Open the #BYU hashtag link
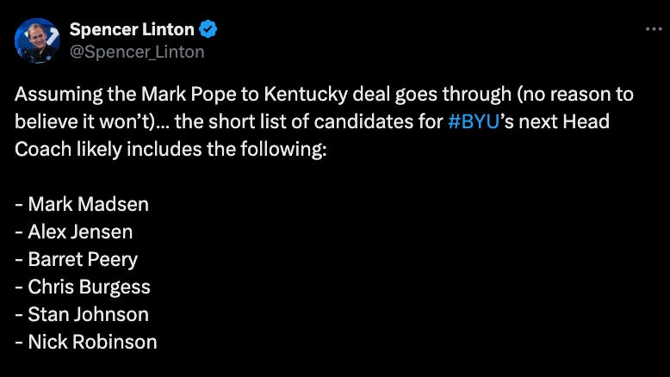The height and width of the screenshot is (377, 670). point(474,121)
